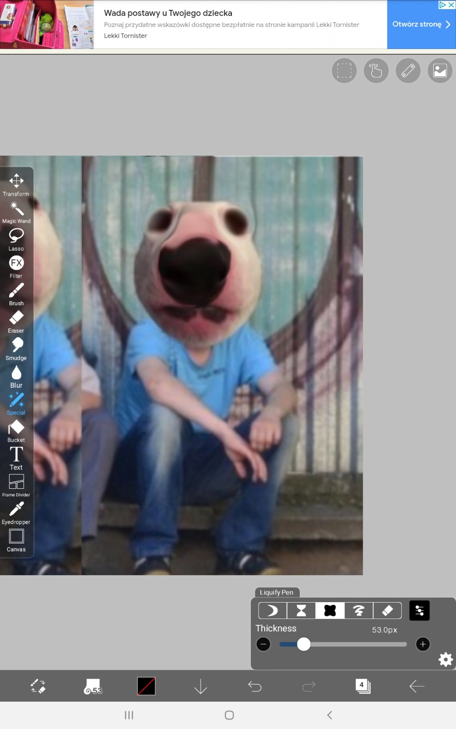Viewport: 456px width, 729px height.
Task: Open the Liquify Pen settings sliders panel
Action: [419, 610]
